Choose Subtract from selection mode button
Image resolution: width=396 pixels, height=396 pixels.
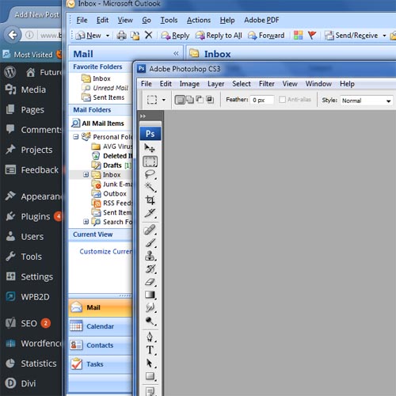pyautogui.click(x=200, y=100)
